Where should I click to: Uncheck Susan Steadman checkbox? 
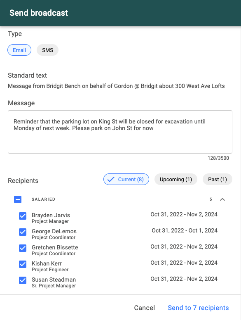pos(23,280)
